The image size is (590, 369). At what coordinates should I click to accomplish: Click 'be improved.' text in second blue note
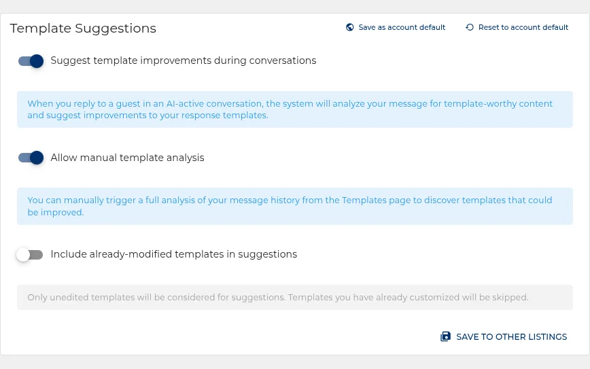coord(56,212)
